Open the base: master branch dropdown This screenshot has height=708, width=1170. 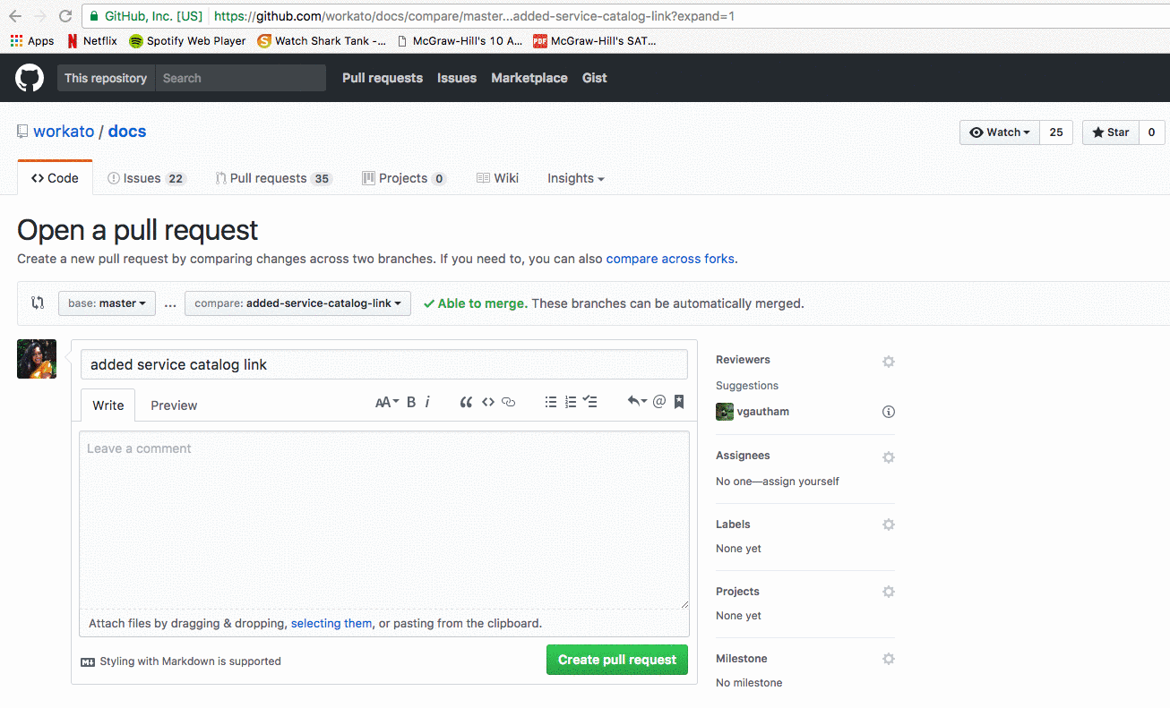click(108, 303)
